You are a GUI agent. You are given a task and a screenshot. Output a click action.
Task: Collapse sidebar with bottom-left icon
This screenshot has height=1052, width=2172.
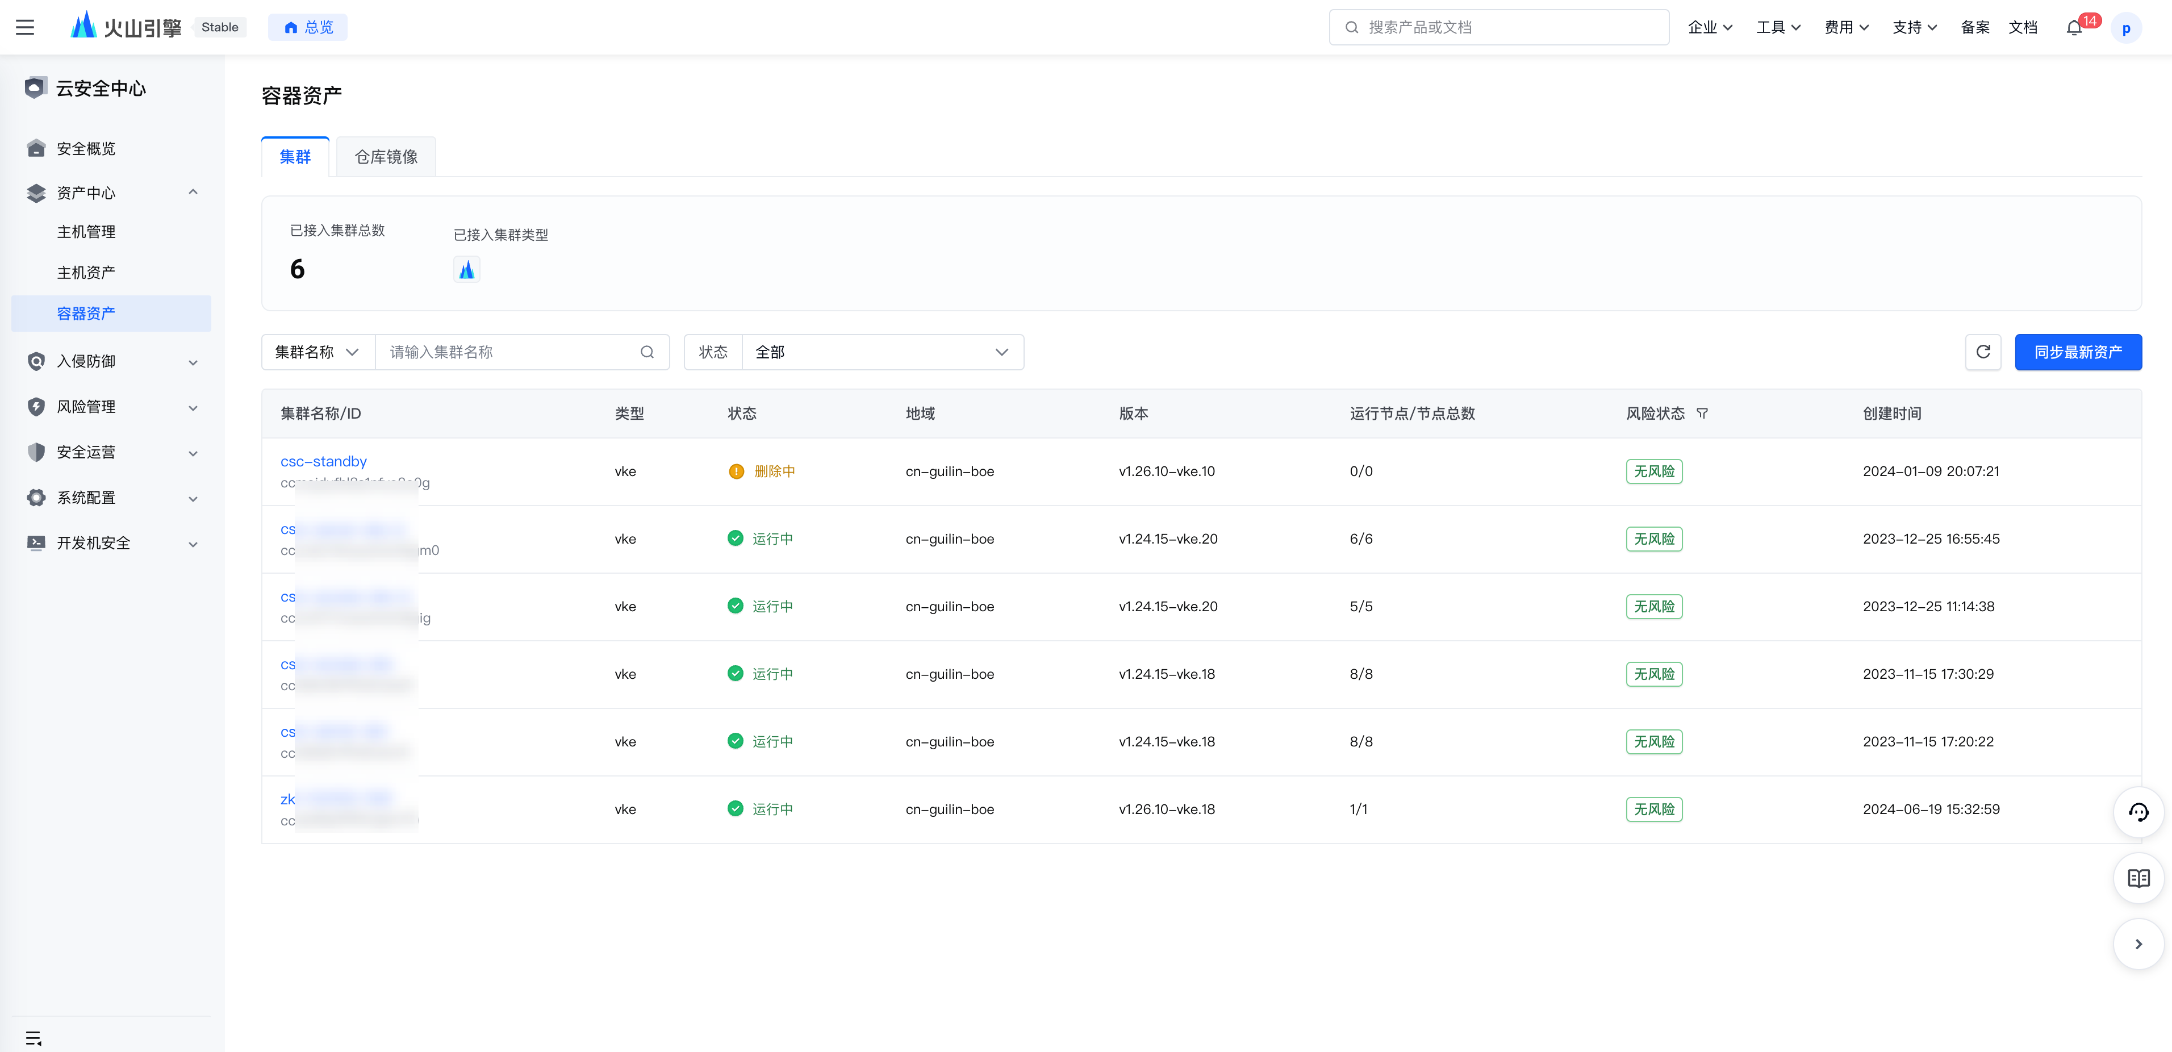click(x=34, y=1038)
